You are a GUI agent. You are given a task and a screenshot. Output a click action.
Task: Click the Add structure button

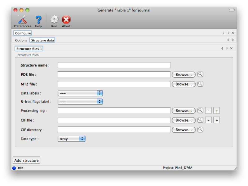point(27,160)
